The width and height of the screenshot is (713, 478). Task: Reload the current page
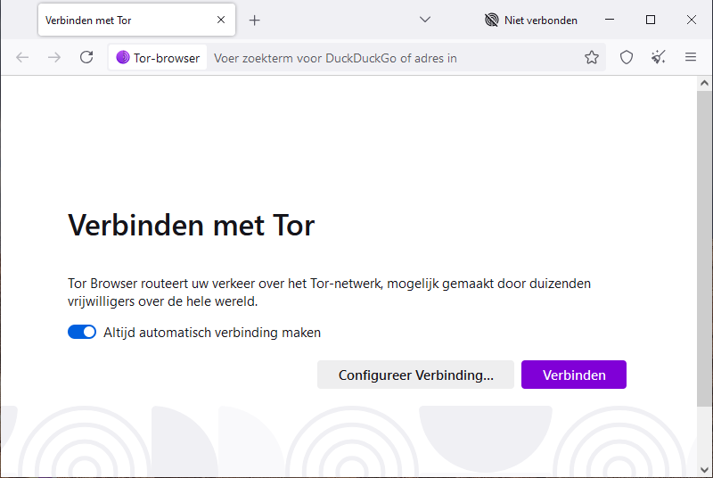tap(86, 57)
